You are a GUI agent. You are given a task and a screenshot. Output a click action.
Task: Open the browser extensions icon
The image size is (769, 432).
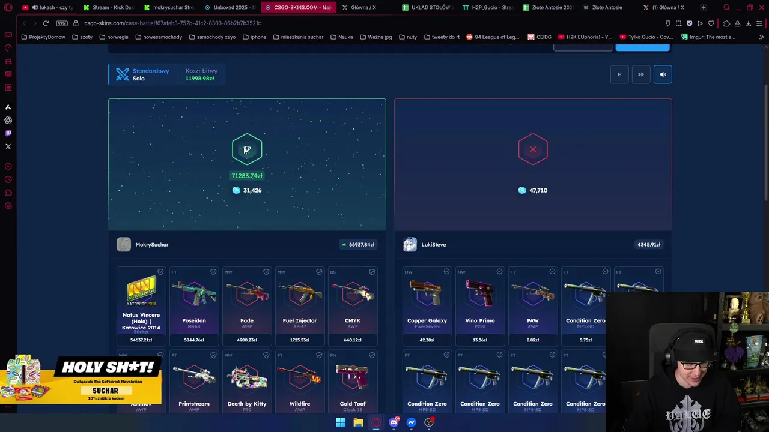(x=726, y=23)
